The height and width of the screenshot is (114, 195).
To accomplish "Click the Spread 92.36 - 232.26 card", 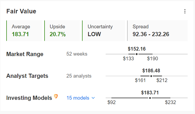I will point(157,31).
